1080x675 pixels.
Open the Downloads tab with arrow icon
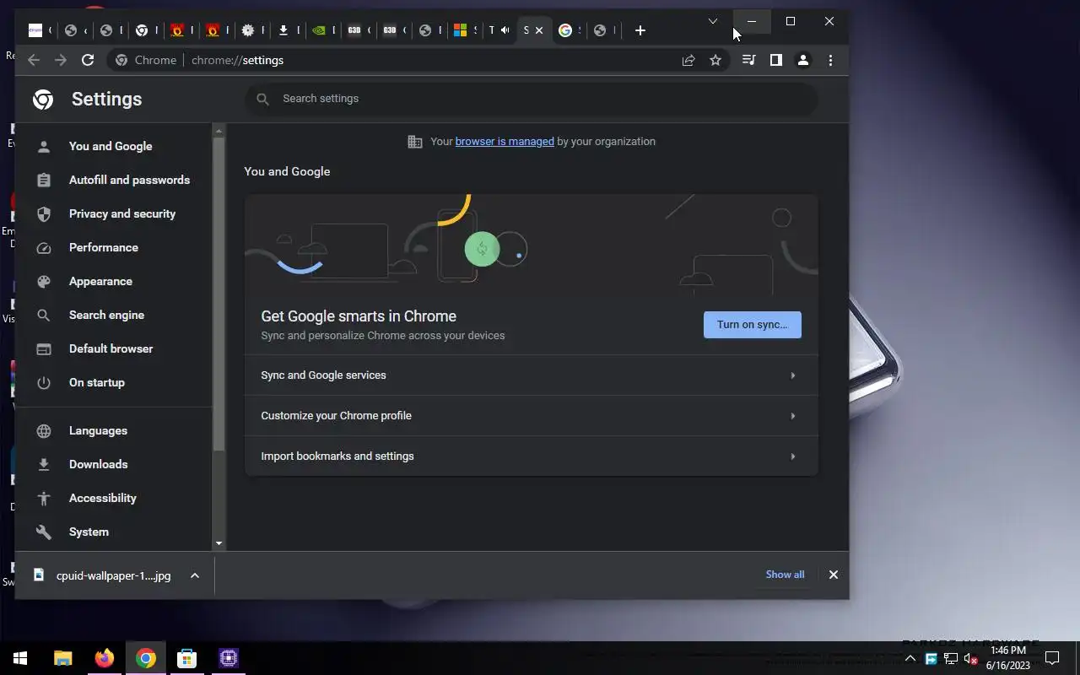(x=283, y=30)
